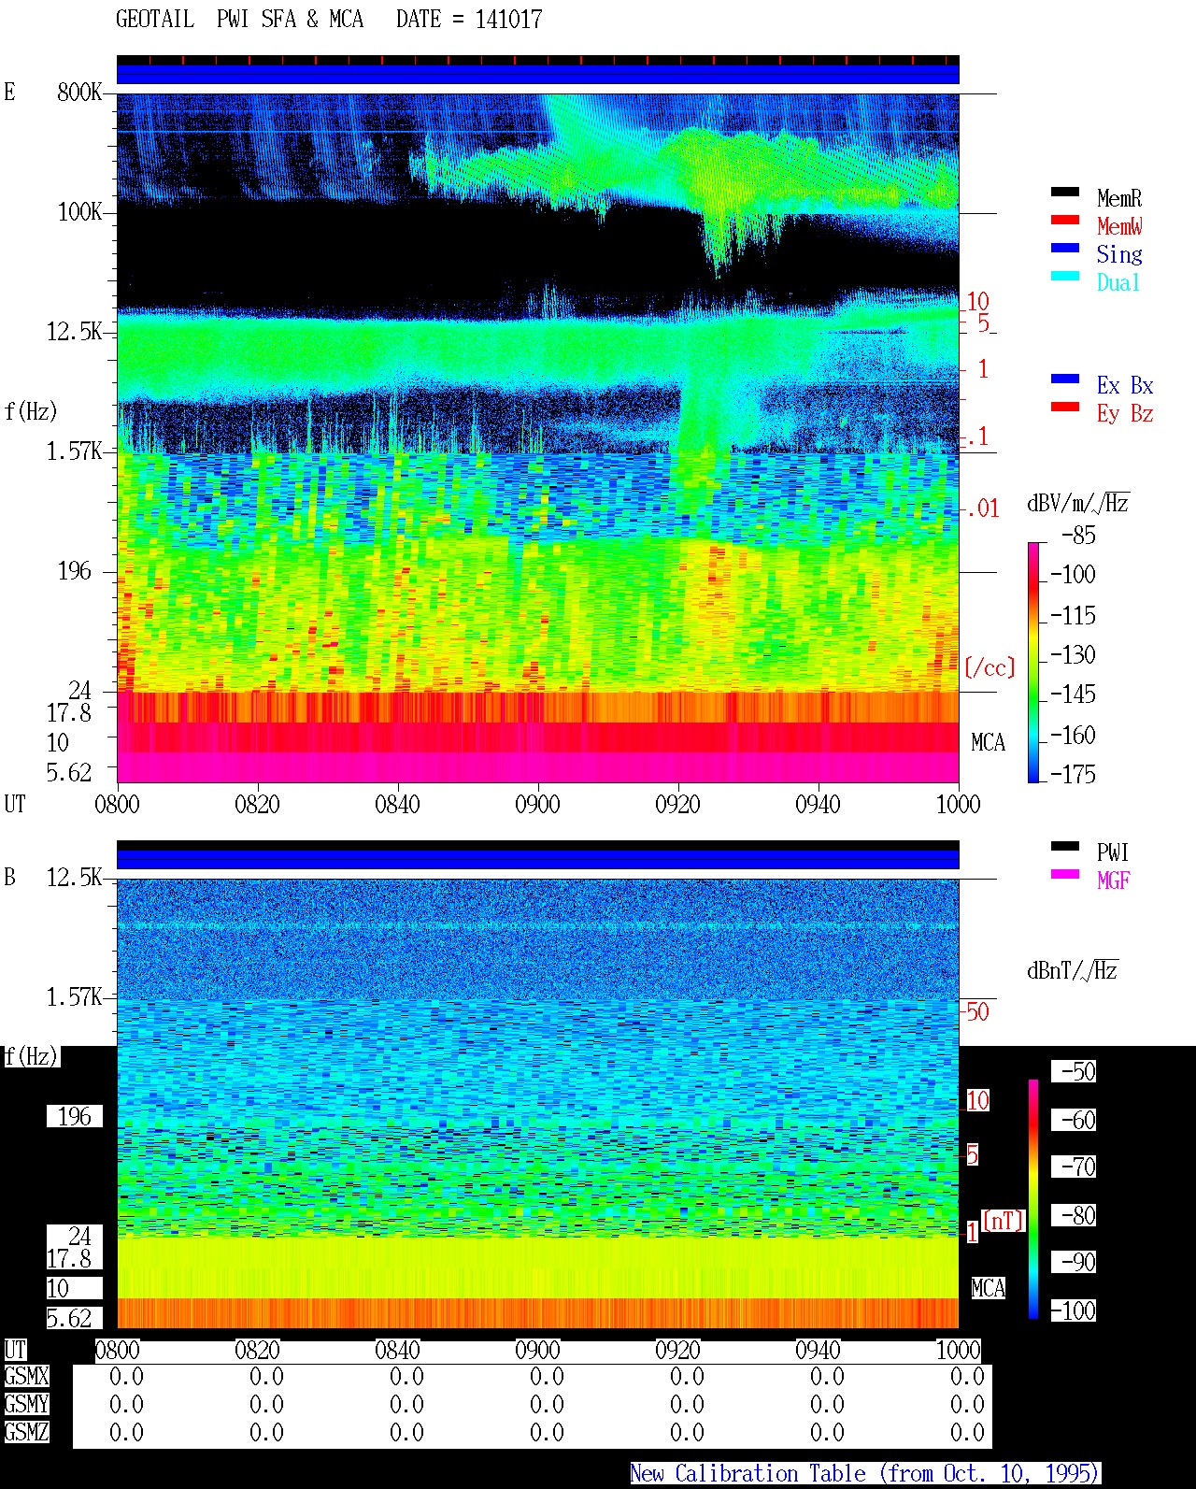This screenshot has width=1196, height=1489.
Task: Click the electric field dBV/m color scale bar
Action: pyautogui.click(x=1033, y=662)
